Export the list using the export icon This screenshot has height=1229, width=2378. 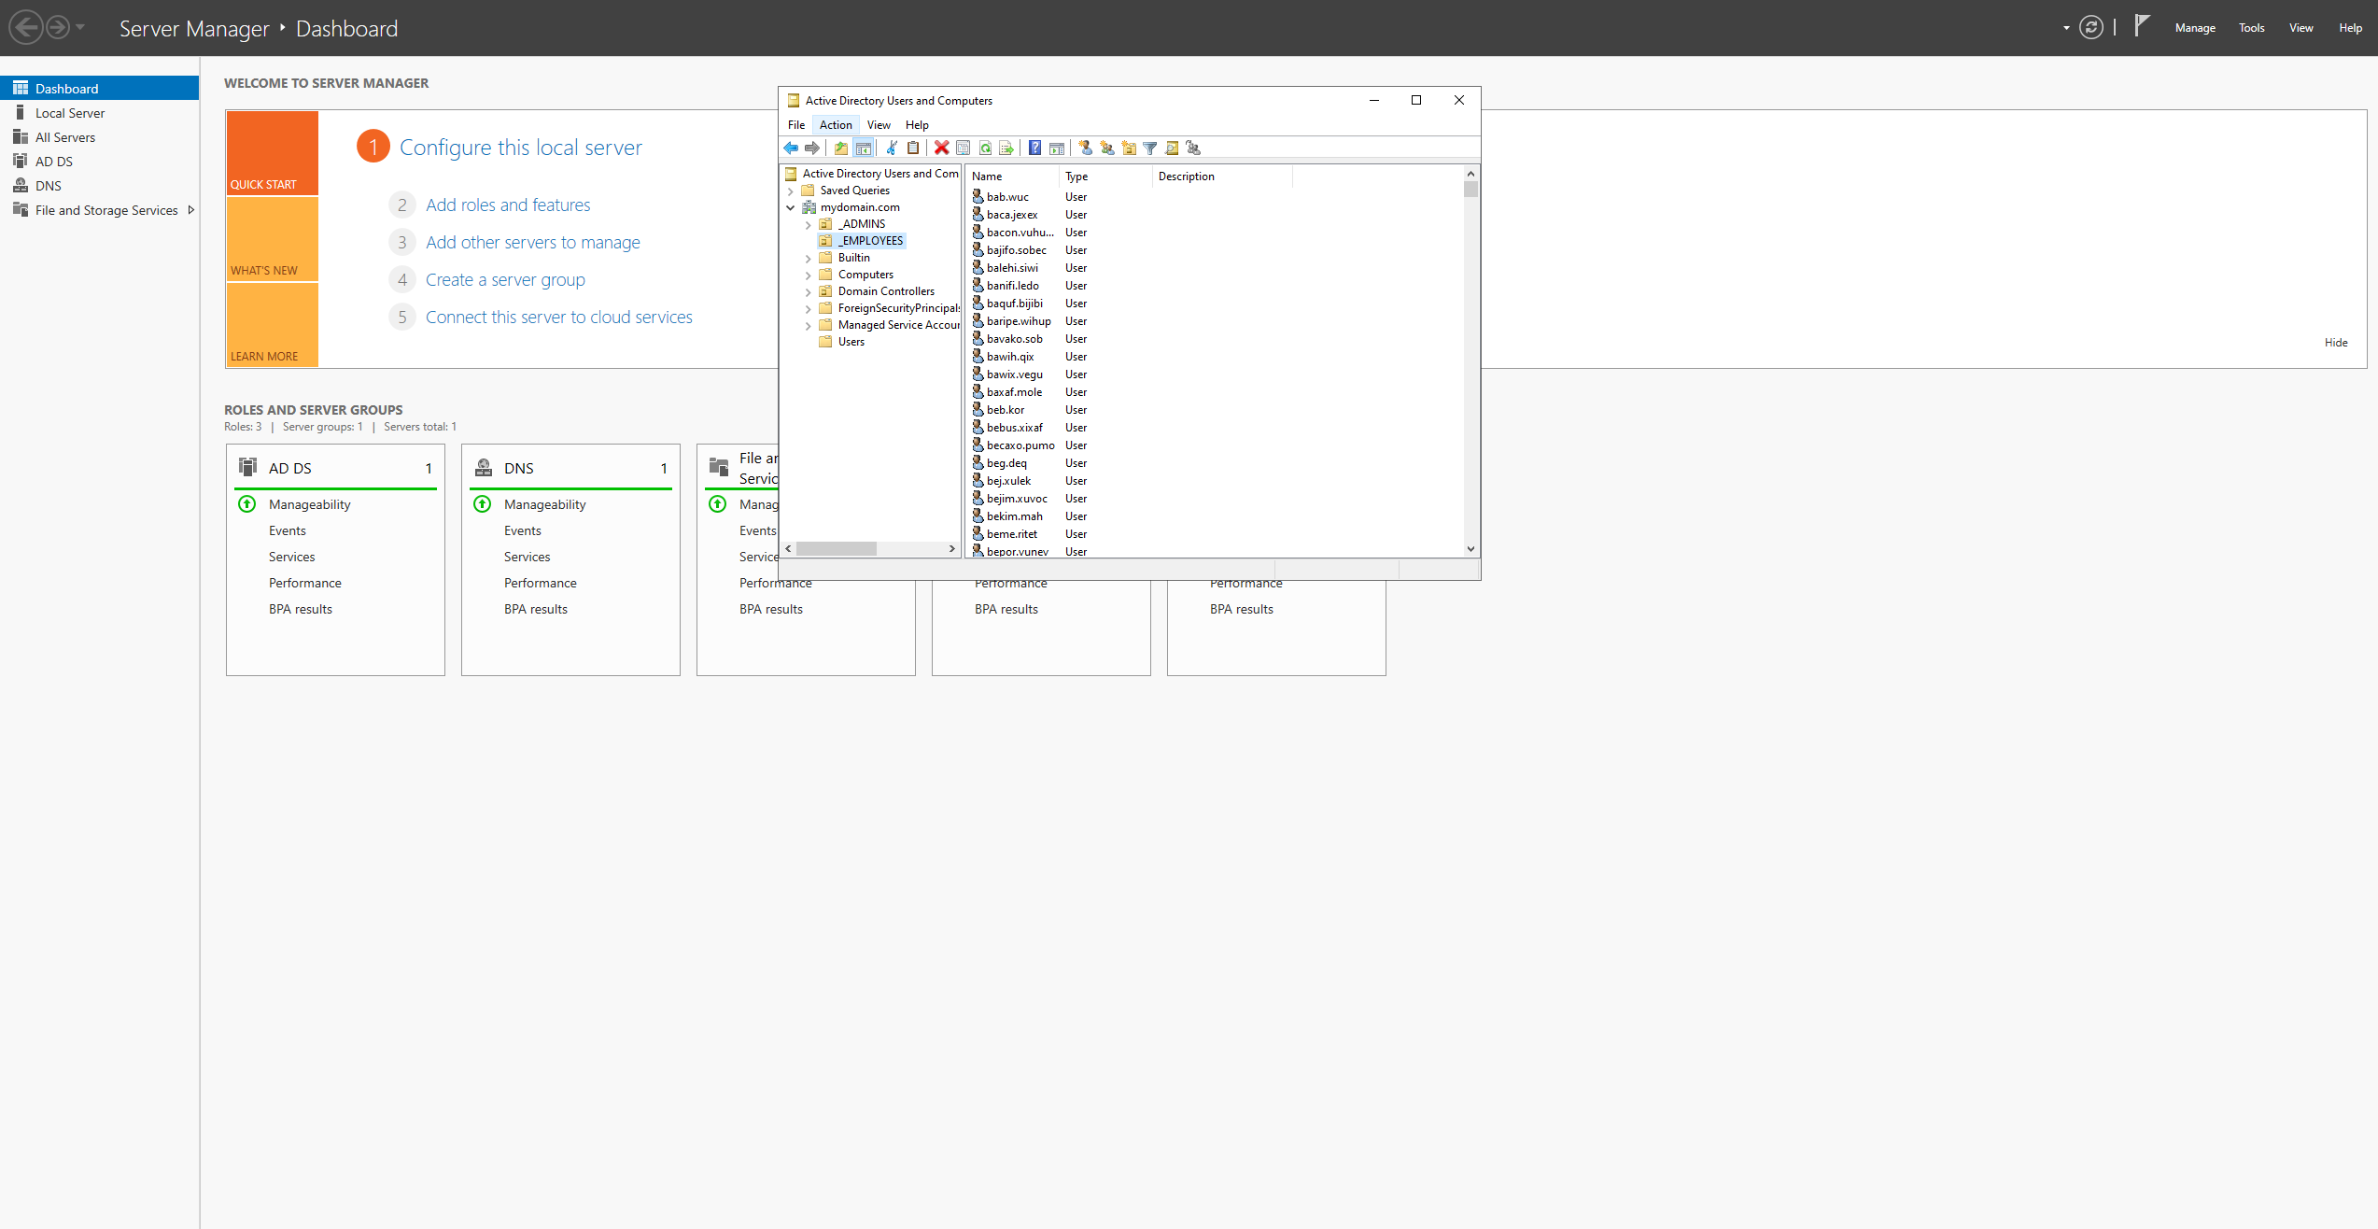1006,148
